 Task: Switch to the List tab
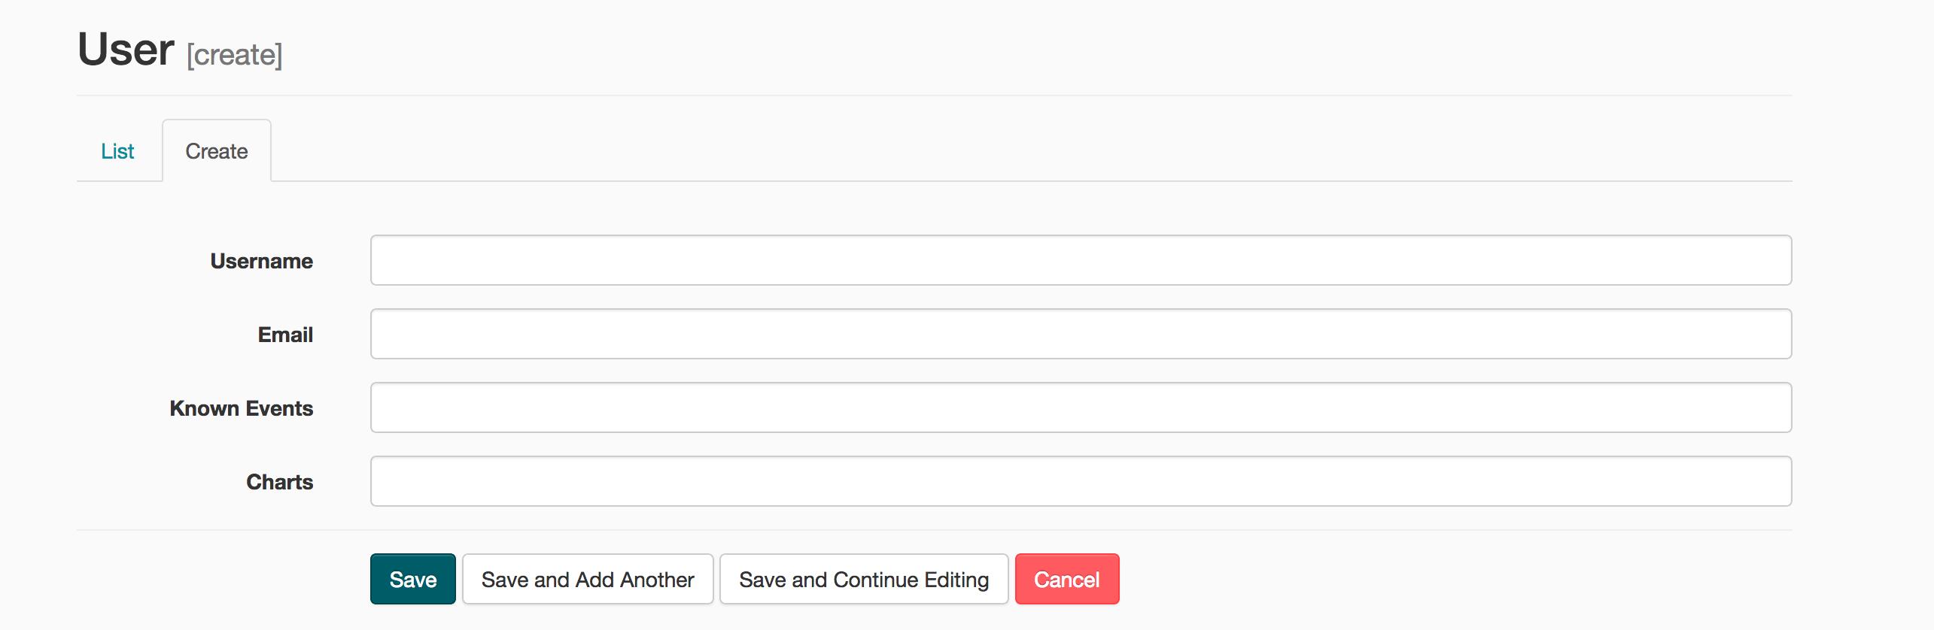coord(117,151)
